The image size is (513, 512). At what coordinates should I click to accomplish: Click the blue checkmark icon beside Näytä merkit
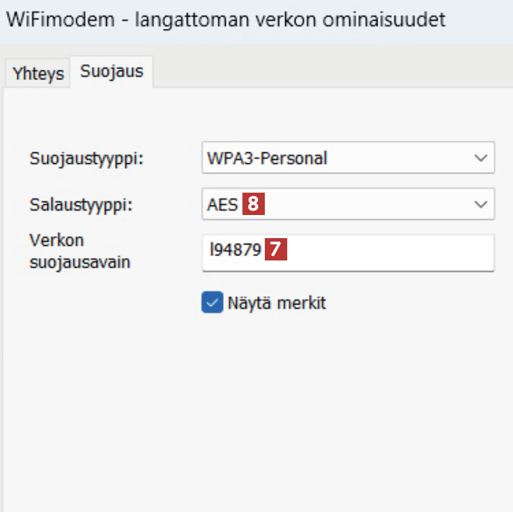[212, 303]
